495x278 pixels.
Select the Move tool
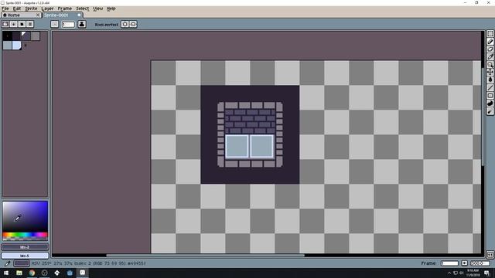(x=490, y=72)
